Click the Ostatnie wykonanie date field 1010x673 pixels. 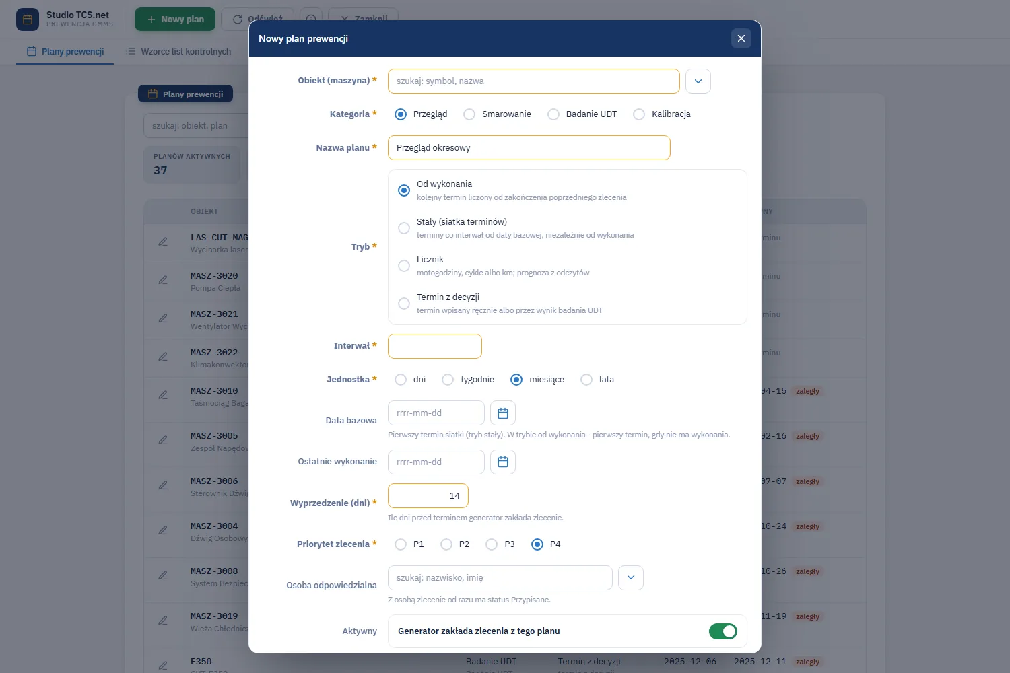[436, 462]
